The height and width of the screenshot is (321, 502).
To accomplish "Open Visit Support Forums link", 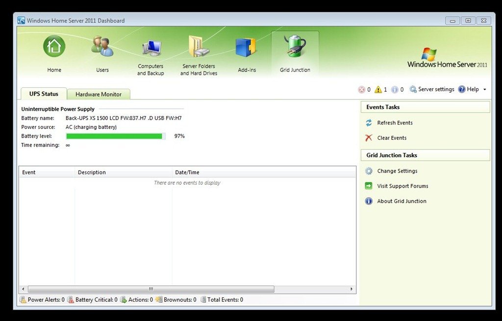I will (x=403, y=186).
